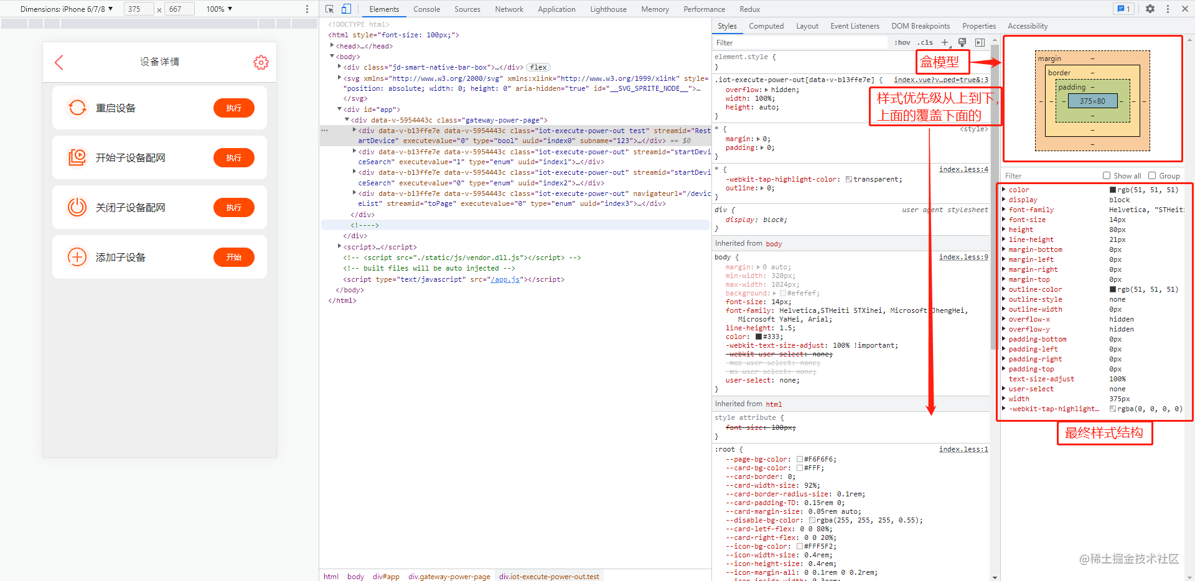Click 开始 button for 添加子设备
This screenshot has height=581, width=1195.
(234, 257)
